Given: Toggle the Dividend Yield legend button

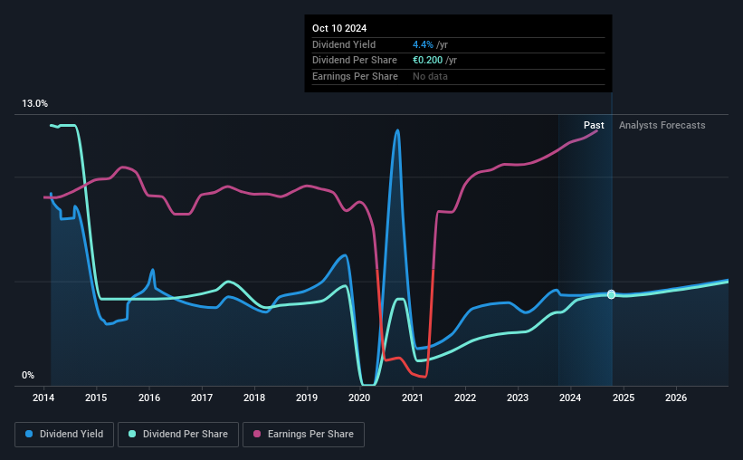Looking at the screenshot, I should pyautogui.click(x=64, y=435).
